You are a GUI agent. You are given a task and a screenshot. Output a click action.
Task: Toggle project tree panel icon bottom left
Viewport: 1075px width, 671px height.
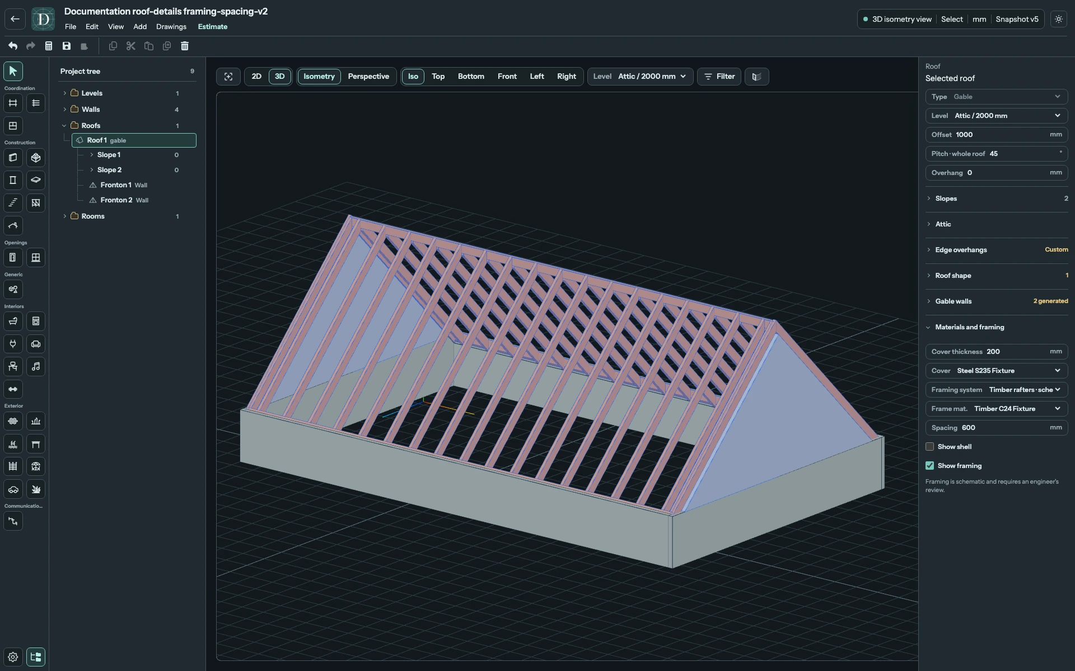(36, 657)
